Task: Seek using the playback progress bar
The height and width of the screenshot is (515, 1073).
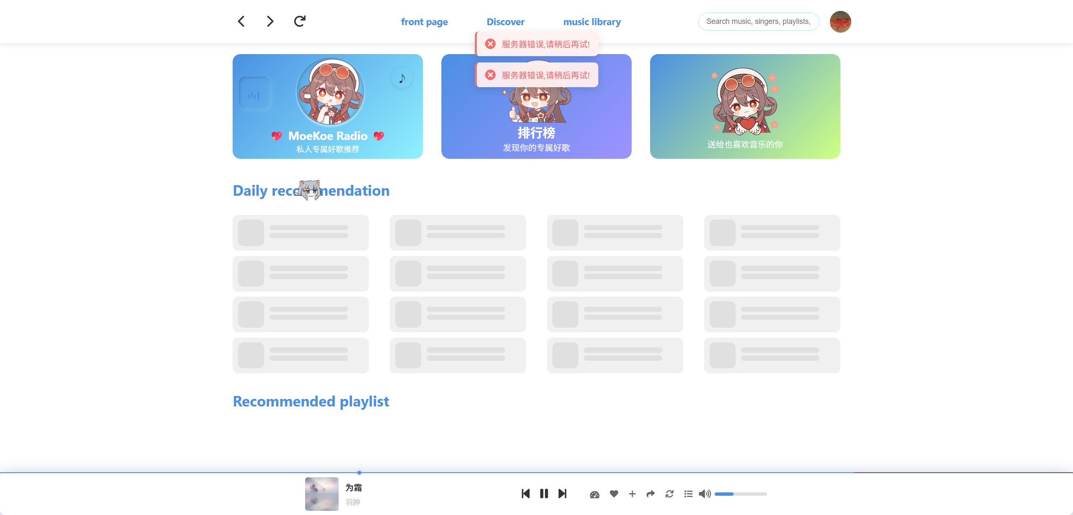Action: (x=536, y=473)
